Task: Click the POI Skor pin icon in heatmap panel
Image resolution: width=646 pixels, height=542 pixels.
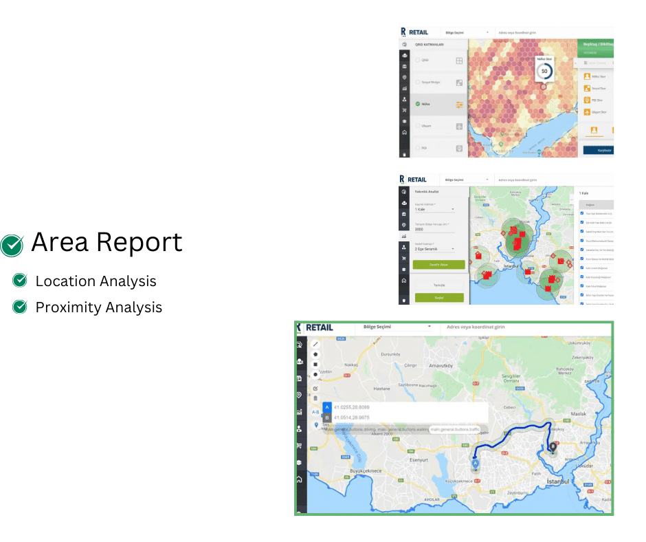Action: [587, 100]
